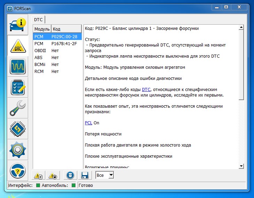Screen dimensions: 254x198
Task: Click the Интерфейс green status indicator
Action: [38, 185]
